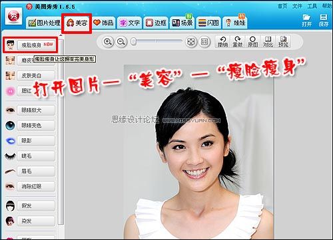Open the 边框 tab
Image resolution: width=333 pixels, height=240 pixels.
[x=156, y=23]
